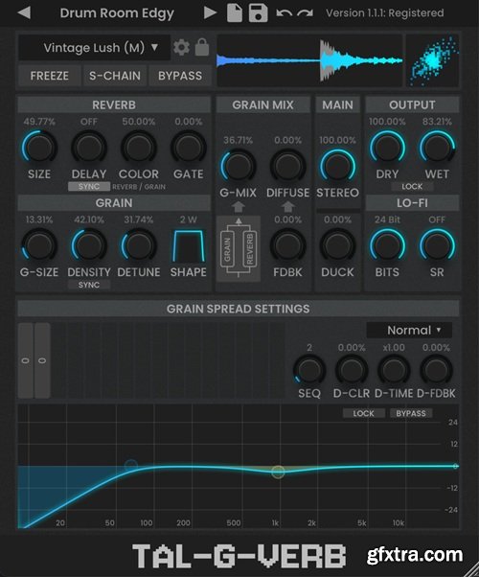Click the 36.71% G-MIX value
Screen dimensions: 479x577
tap(238, 140)
